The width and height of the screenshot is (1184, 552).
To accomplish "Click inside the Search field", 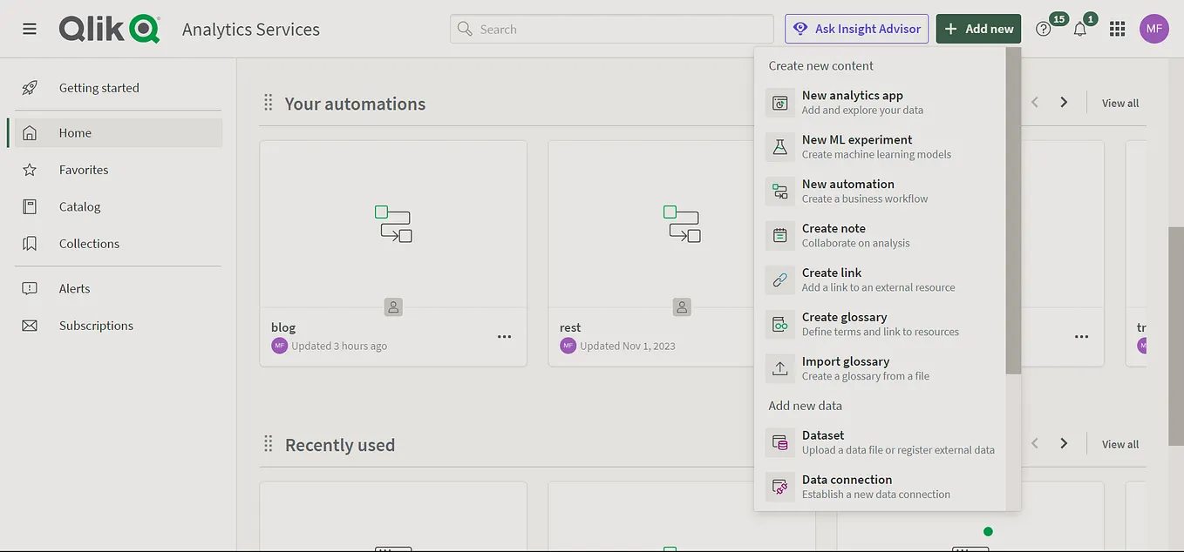I will point(610,28).
